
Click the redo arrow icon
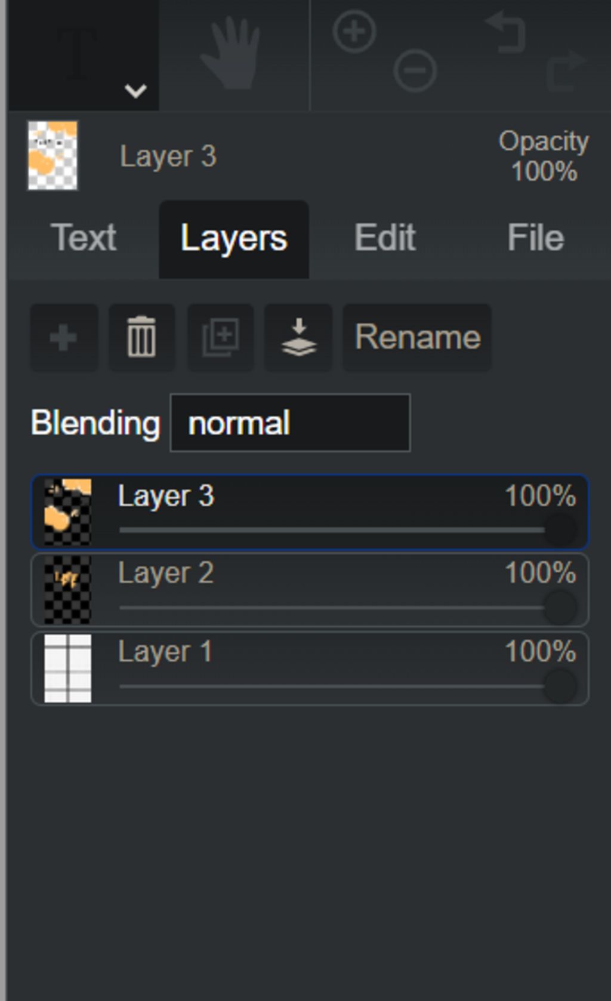566,70
